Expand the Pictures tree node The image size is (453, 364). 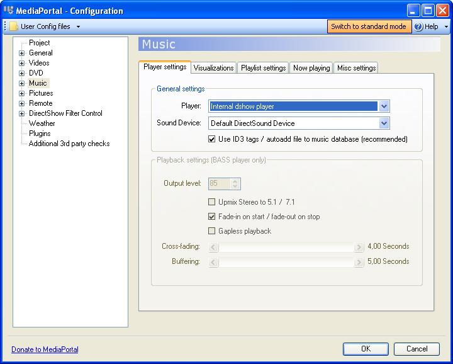(21, 93)
